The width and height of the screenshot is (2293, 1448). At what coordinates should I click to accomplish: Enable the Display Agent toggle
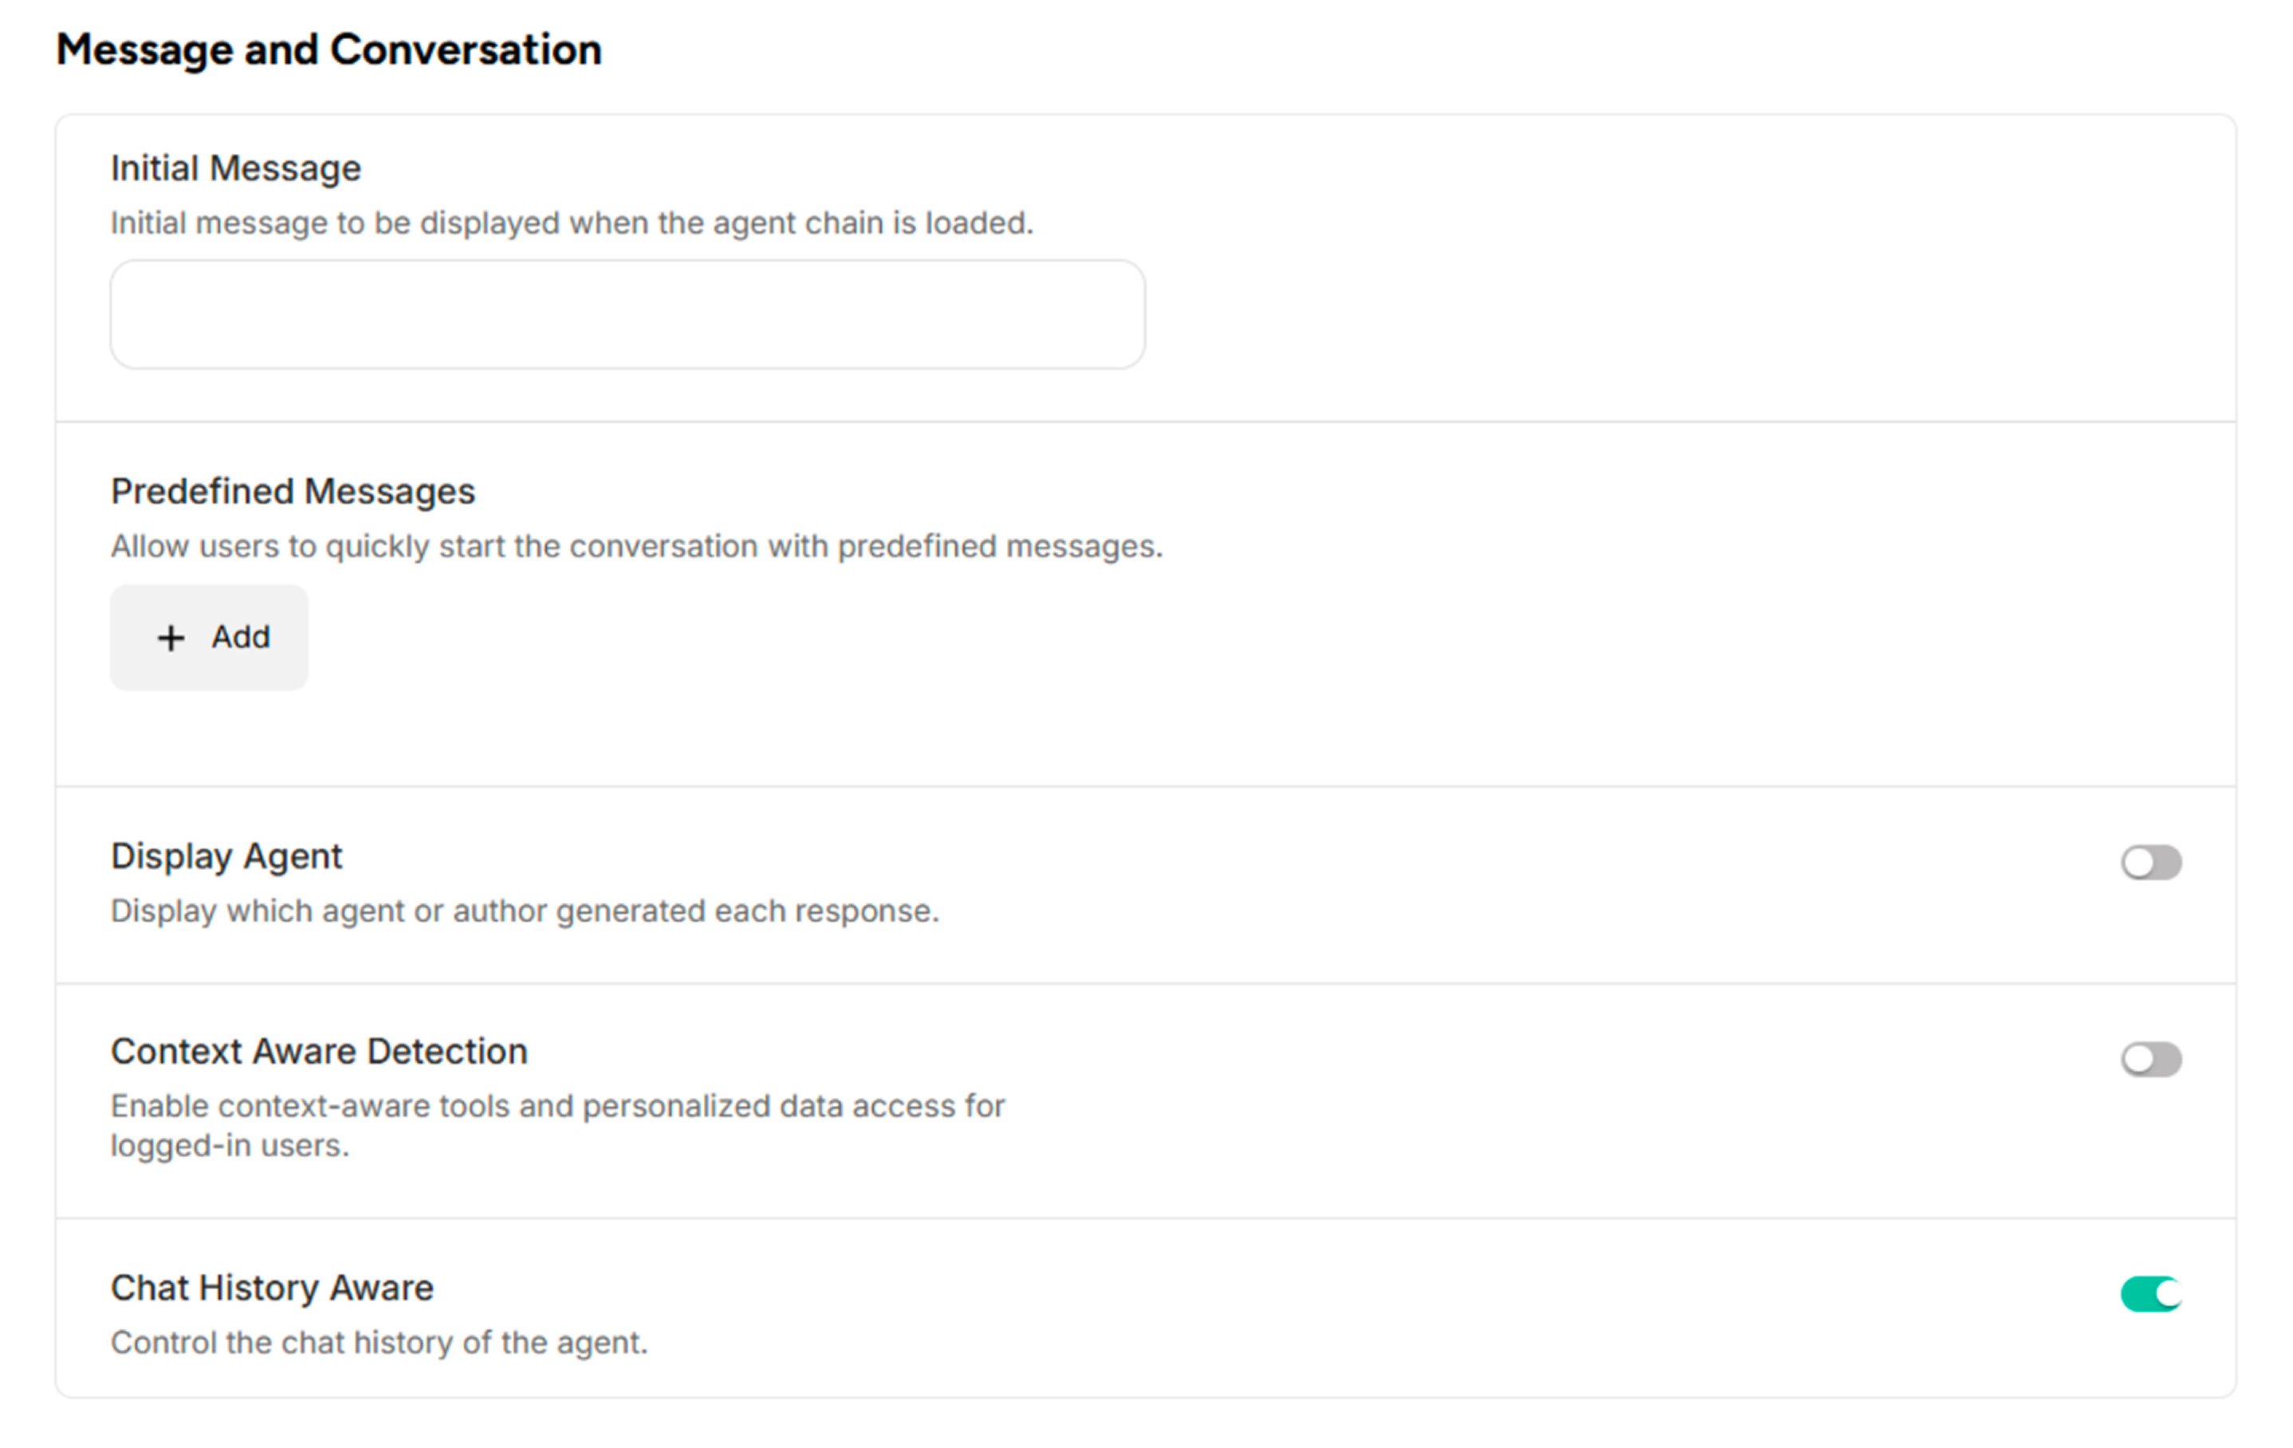pos(2151,863)
